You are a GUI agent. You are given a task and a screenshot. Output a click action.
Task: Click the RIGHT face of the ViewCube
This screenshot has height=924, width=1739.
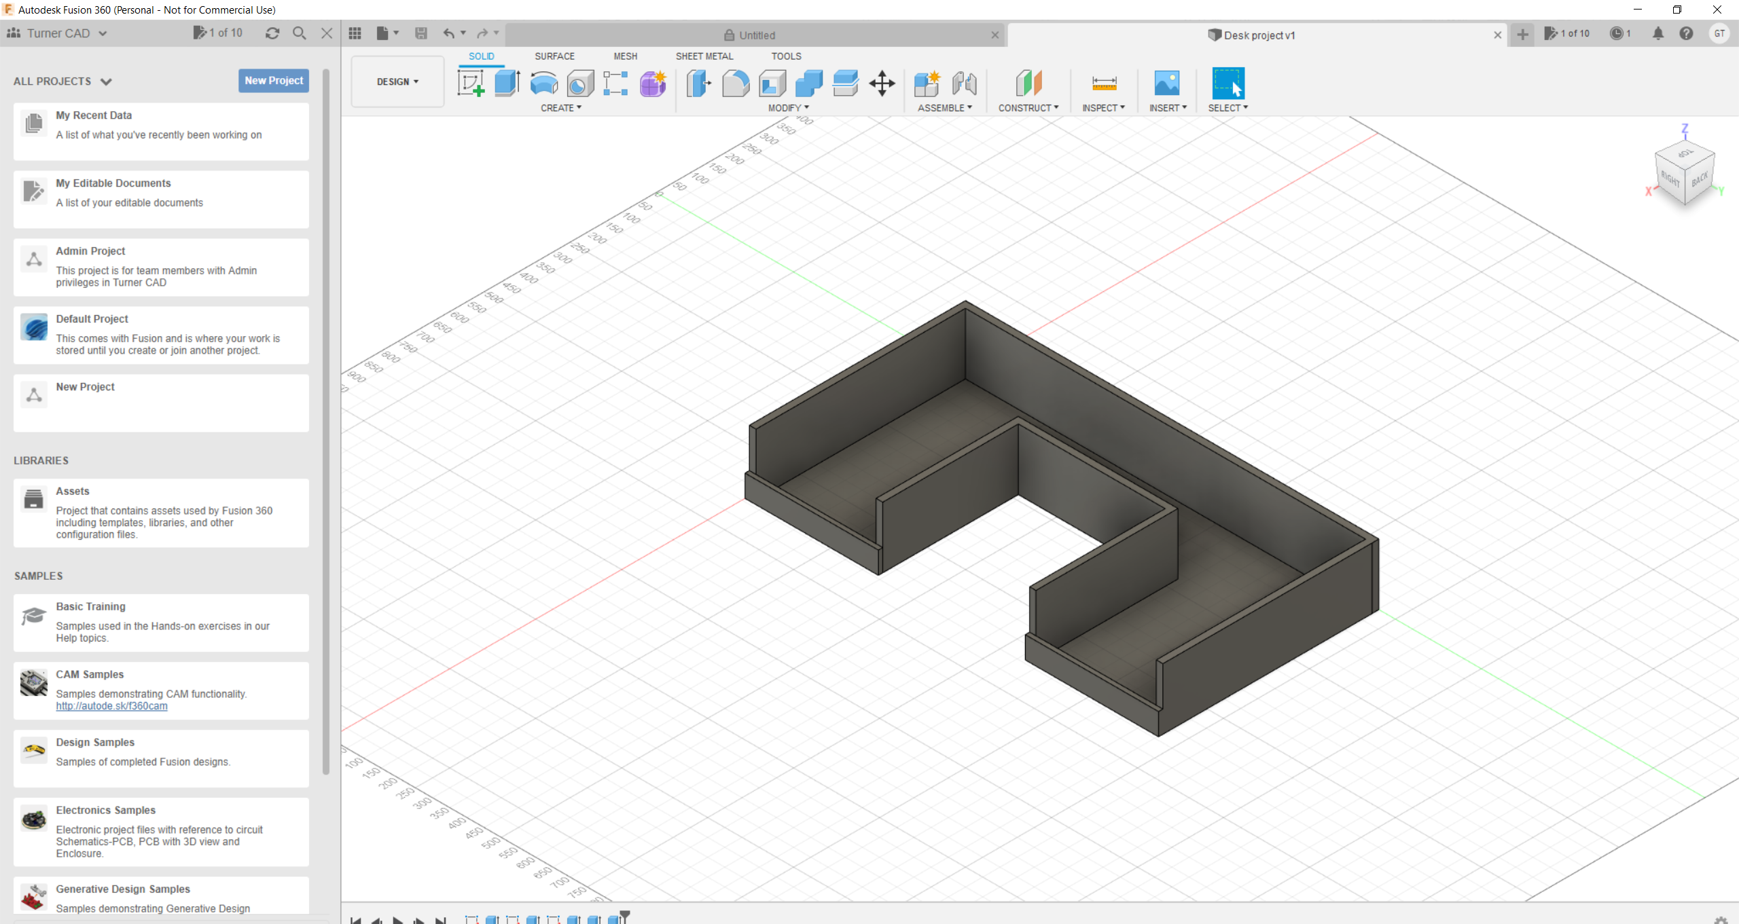(x=1670, y=180)
